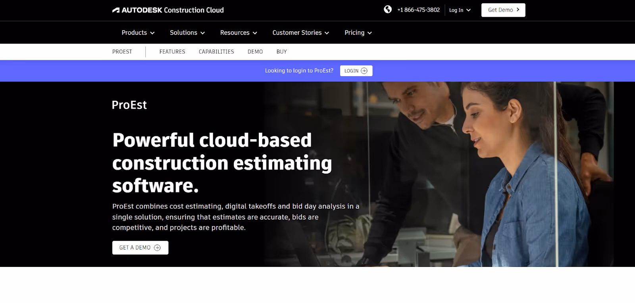Call the +1 866-475-3802 phone link
Screen dimensions: 635x303
pos(418,10)
